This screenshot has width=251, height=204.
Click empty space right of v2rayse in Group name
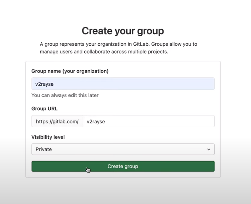(143, 84)
